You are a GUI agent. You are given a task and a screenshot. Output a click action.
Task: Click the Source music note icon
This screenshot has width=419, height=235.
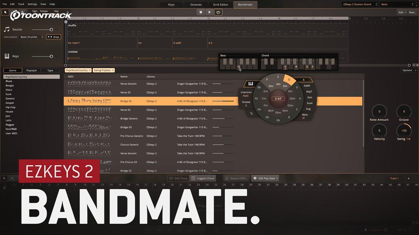[x=7, y=29]
